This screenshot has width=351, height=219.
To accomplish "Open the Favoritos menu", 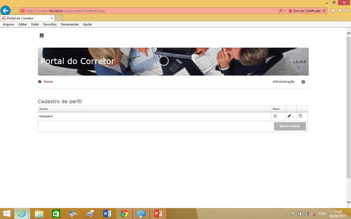I will click(50, 24).
